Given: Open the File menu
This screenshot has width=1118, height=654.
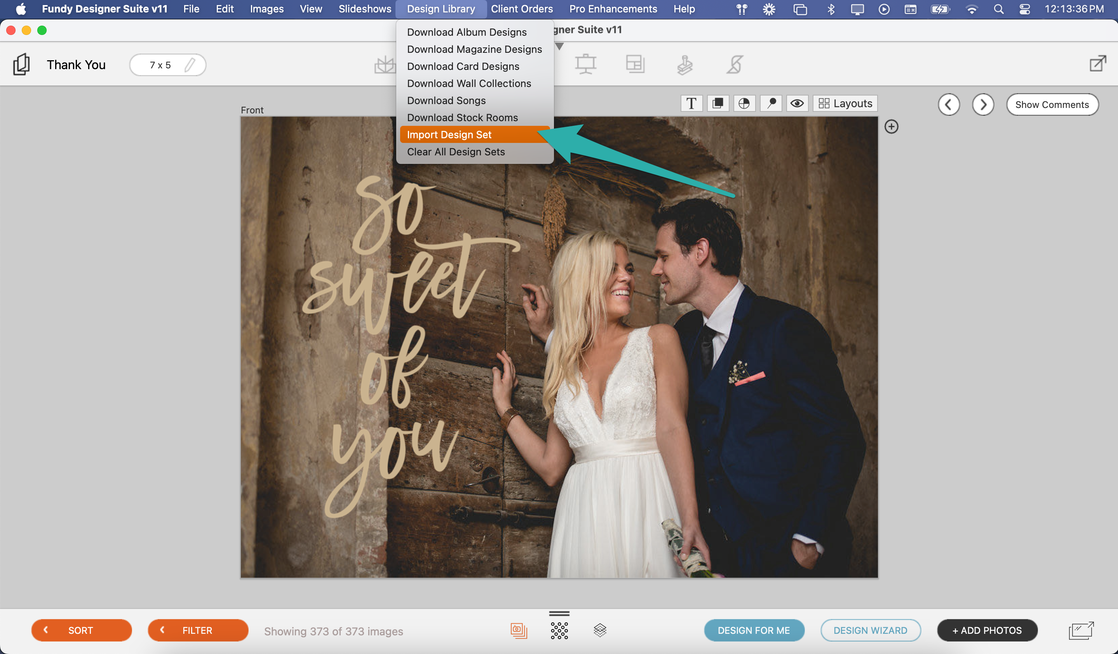Looking at the screenshot, I should coord(191,9).
